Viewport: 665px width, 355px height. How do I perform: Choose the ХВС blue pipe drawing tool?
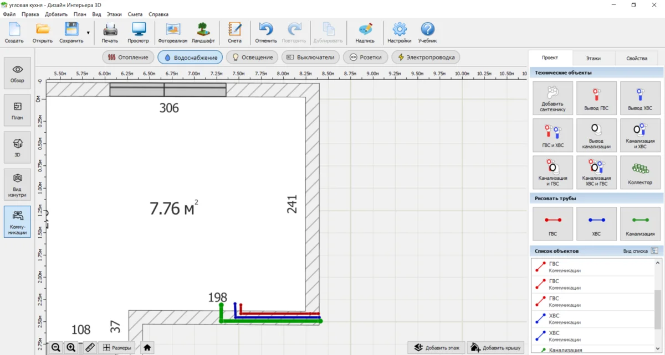click(x=596, y=224)
